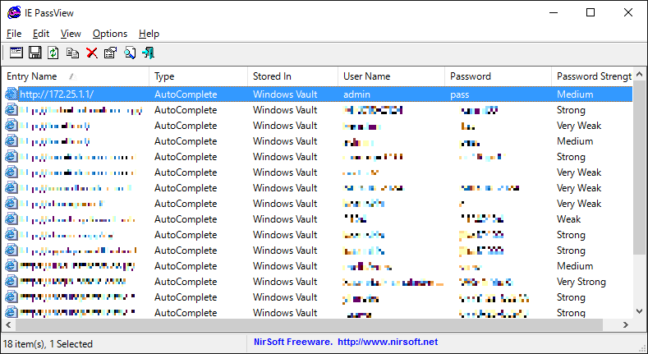The width and height of the screenshot is (648, 354).
Task: Open the View menu
Action: [x=71, y=34]
